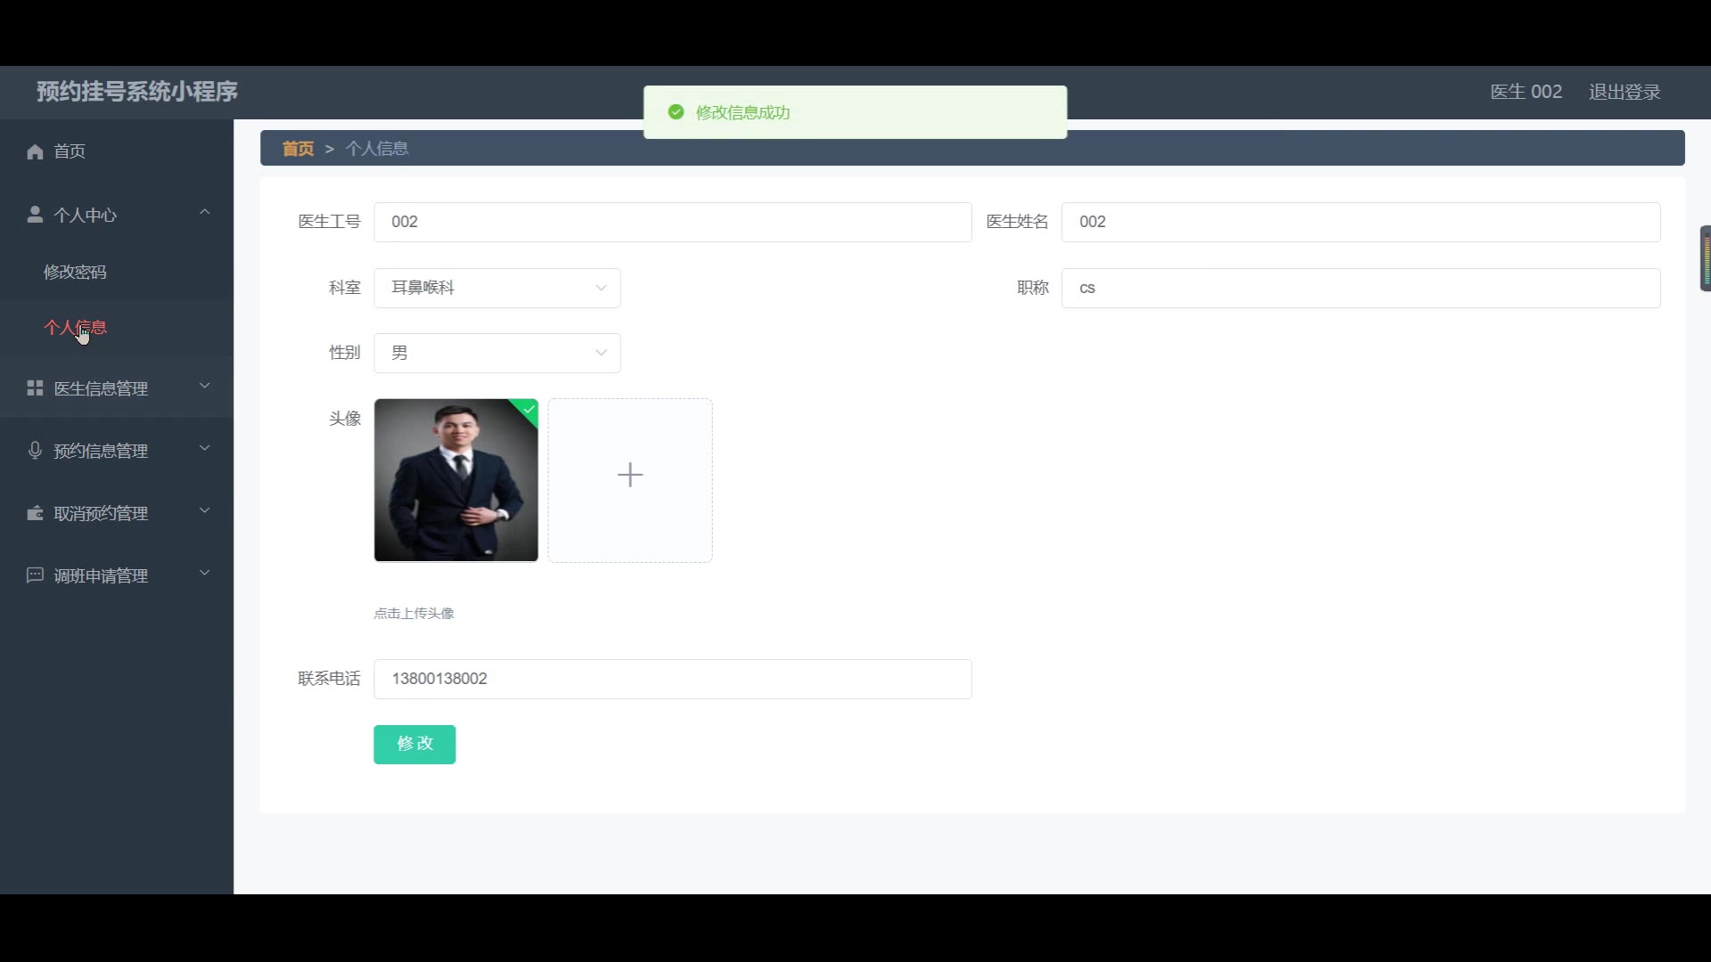
Task: Click the 联系电话 input field
Action: [x=672, y=679]
